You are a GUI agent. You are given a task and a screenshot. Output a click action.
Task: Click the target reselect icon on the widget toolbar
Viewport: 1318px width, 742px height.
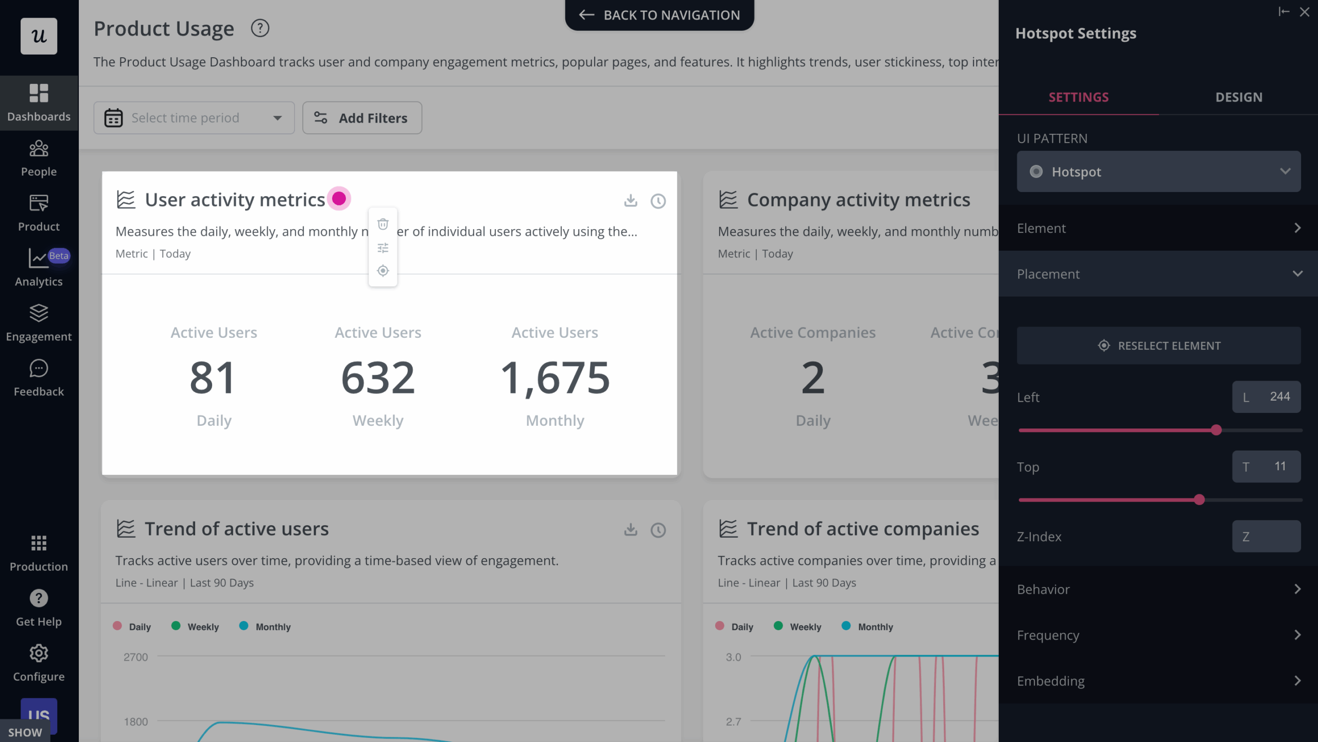(x=383, y=271)
